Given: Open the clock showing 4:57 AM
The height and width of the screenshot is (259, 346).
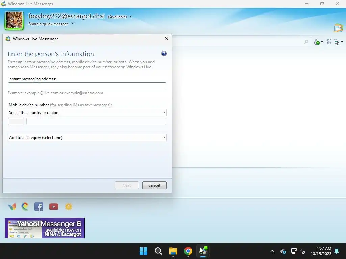Looking at the screenshot, I should (321, 251).
